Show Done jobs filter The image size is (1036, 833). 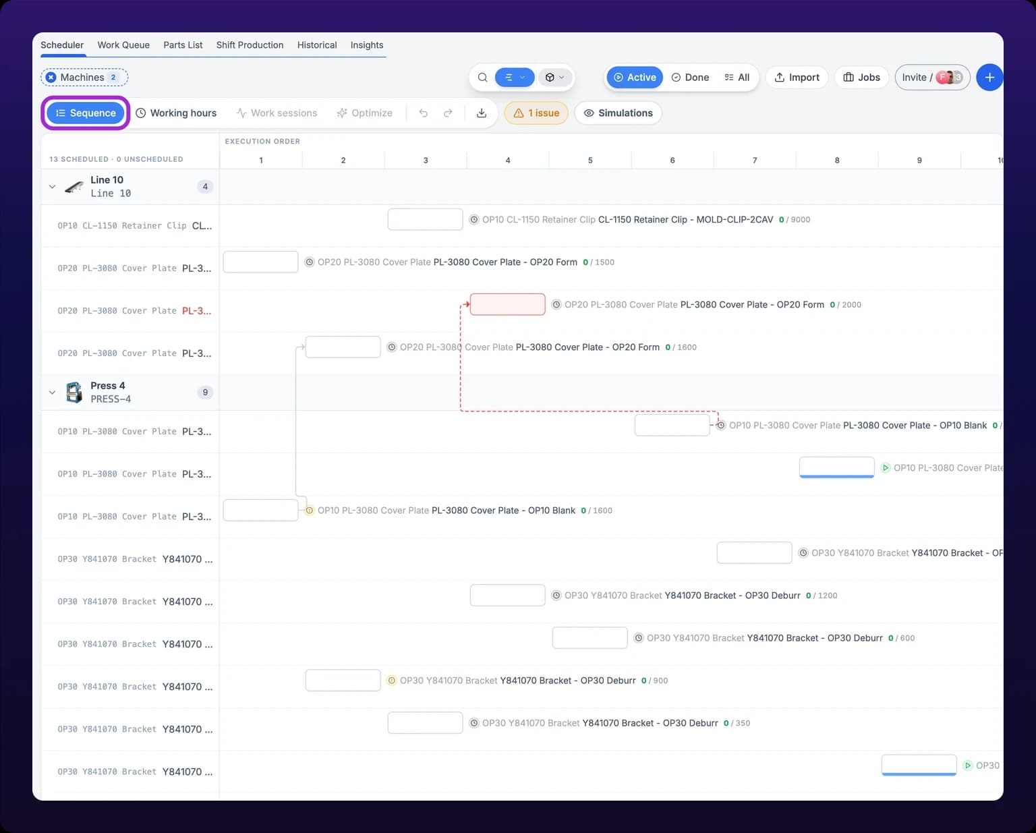(x=690, y=78)
